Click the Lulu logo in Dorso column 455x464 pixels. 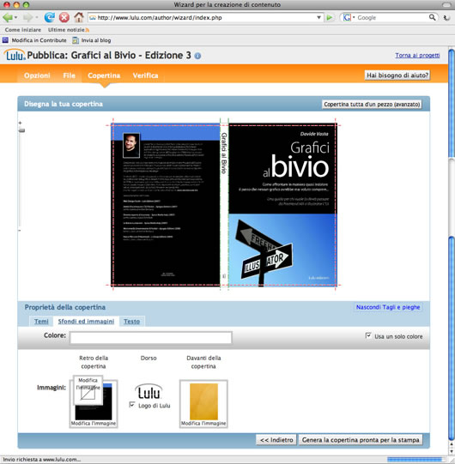(x=149, y=391)
